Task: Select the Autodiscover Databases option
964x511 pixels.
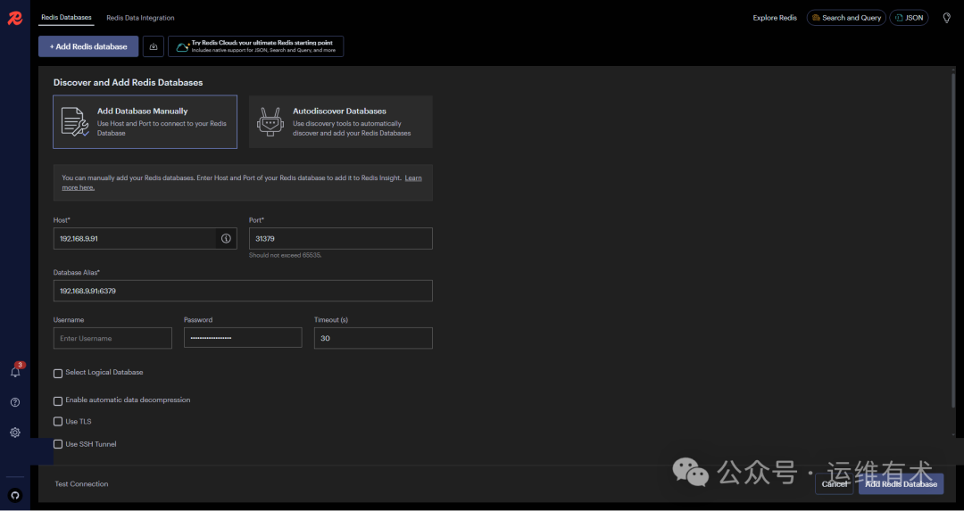Action: click(x=341, y=121)
